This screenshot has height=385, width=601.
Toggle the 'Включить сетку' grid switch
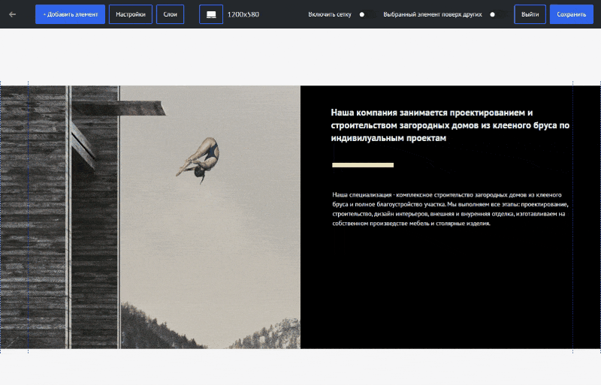pyautogui.click(x=366, y=14)
